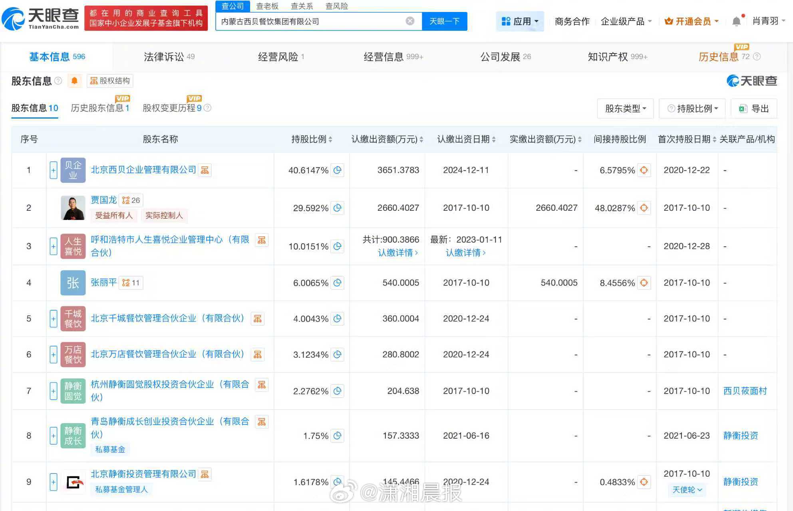Open the 持股比例 filter dropdown

tap(693, 109)
